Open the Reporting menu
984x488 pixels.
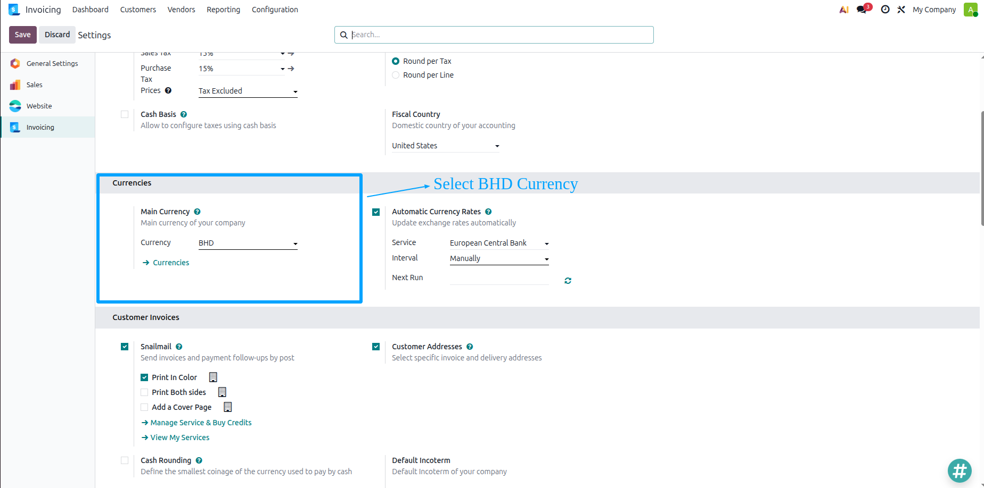click(223, 10)
